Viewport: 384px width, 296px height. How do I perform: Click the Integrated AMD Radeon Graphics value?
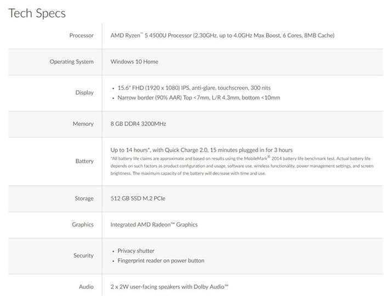[x=154, y=225]
